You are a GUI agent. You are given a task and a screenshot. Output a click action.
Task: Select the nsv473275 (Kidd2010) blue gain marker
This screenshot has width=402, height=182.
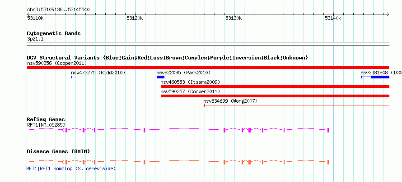point(72,77)
